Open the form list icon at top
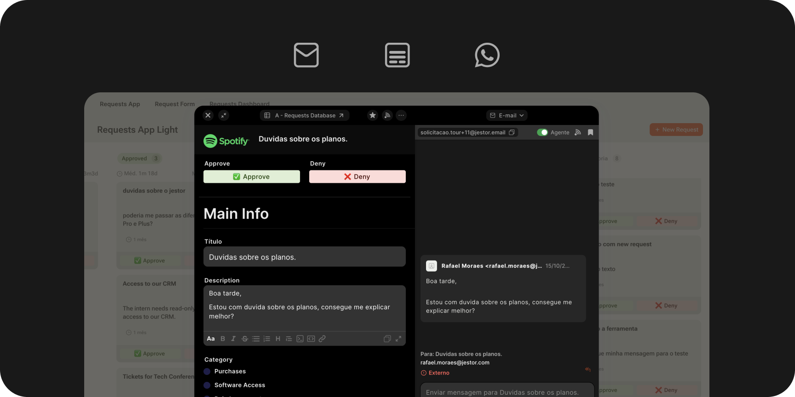The width and height of the screenshot is (795, 397). click(x=397, y=55)
